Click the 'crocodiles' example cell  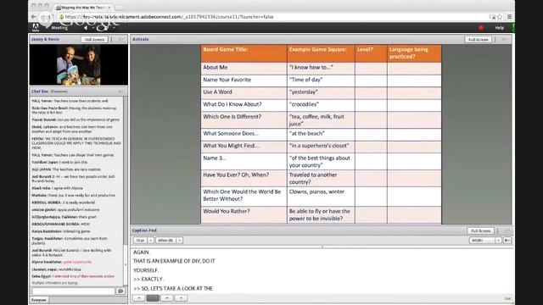coord(321,105)
